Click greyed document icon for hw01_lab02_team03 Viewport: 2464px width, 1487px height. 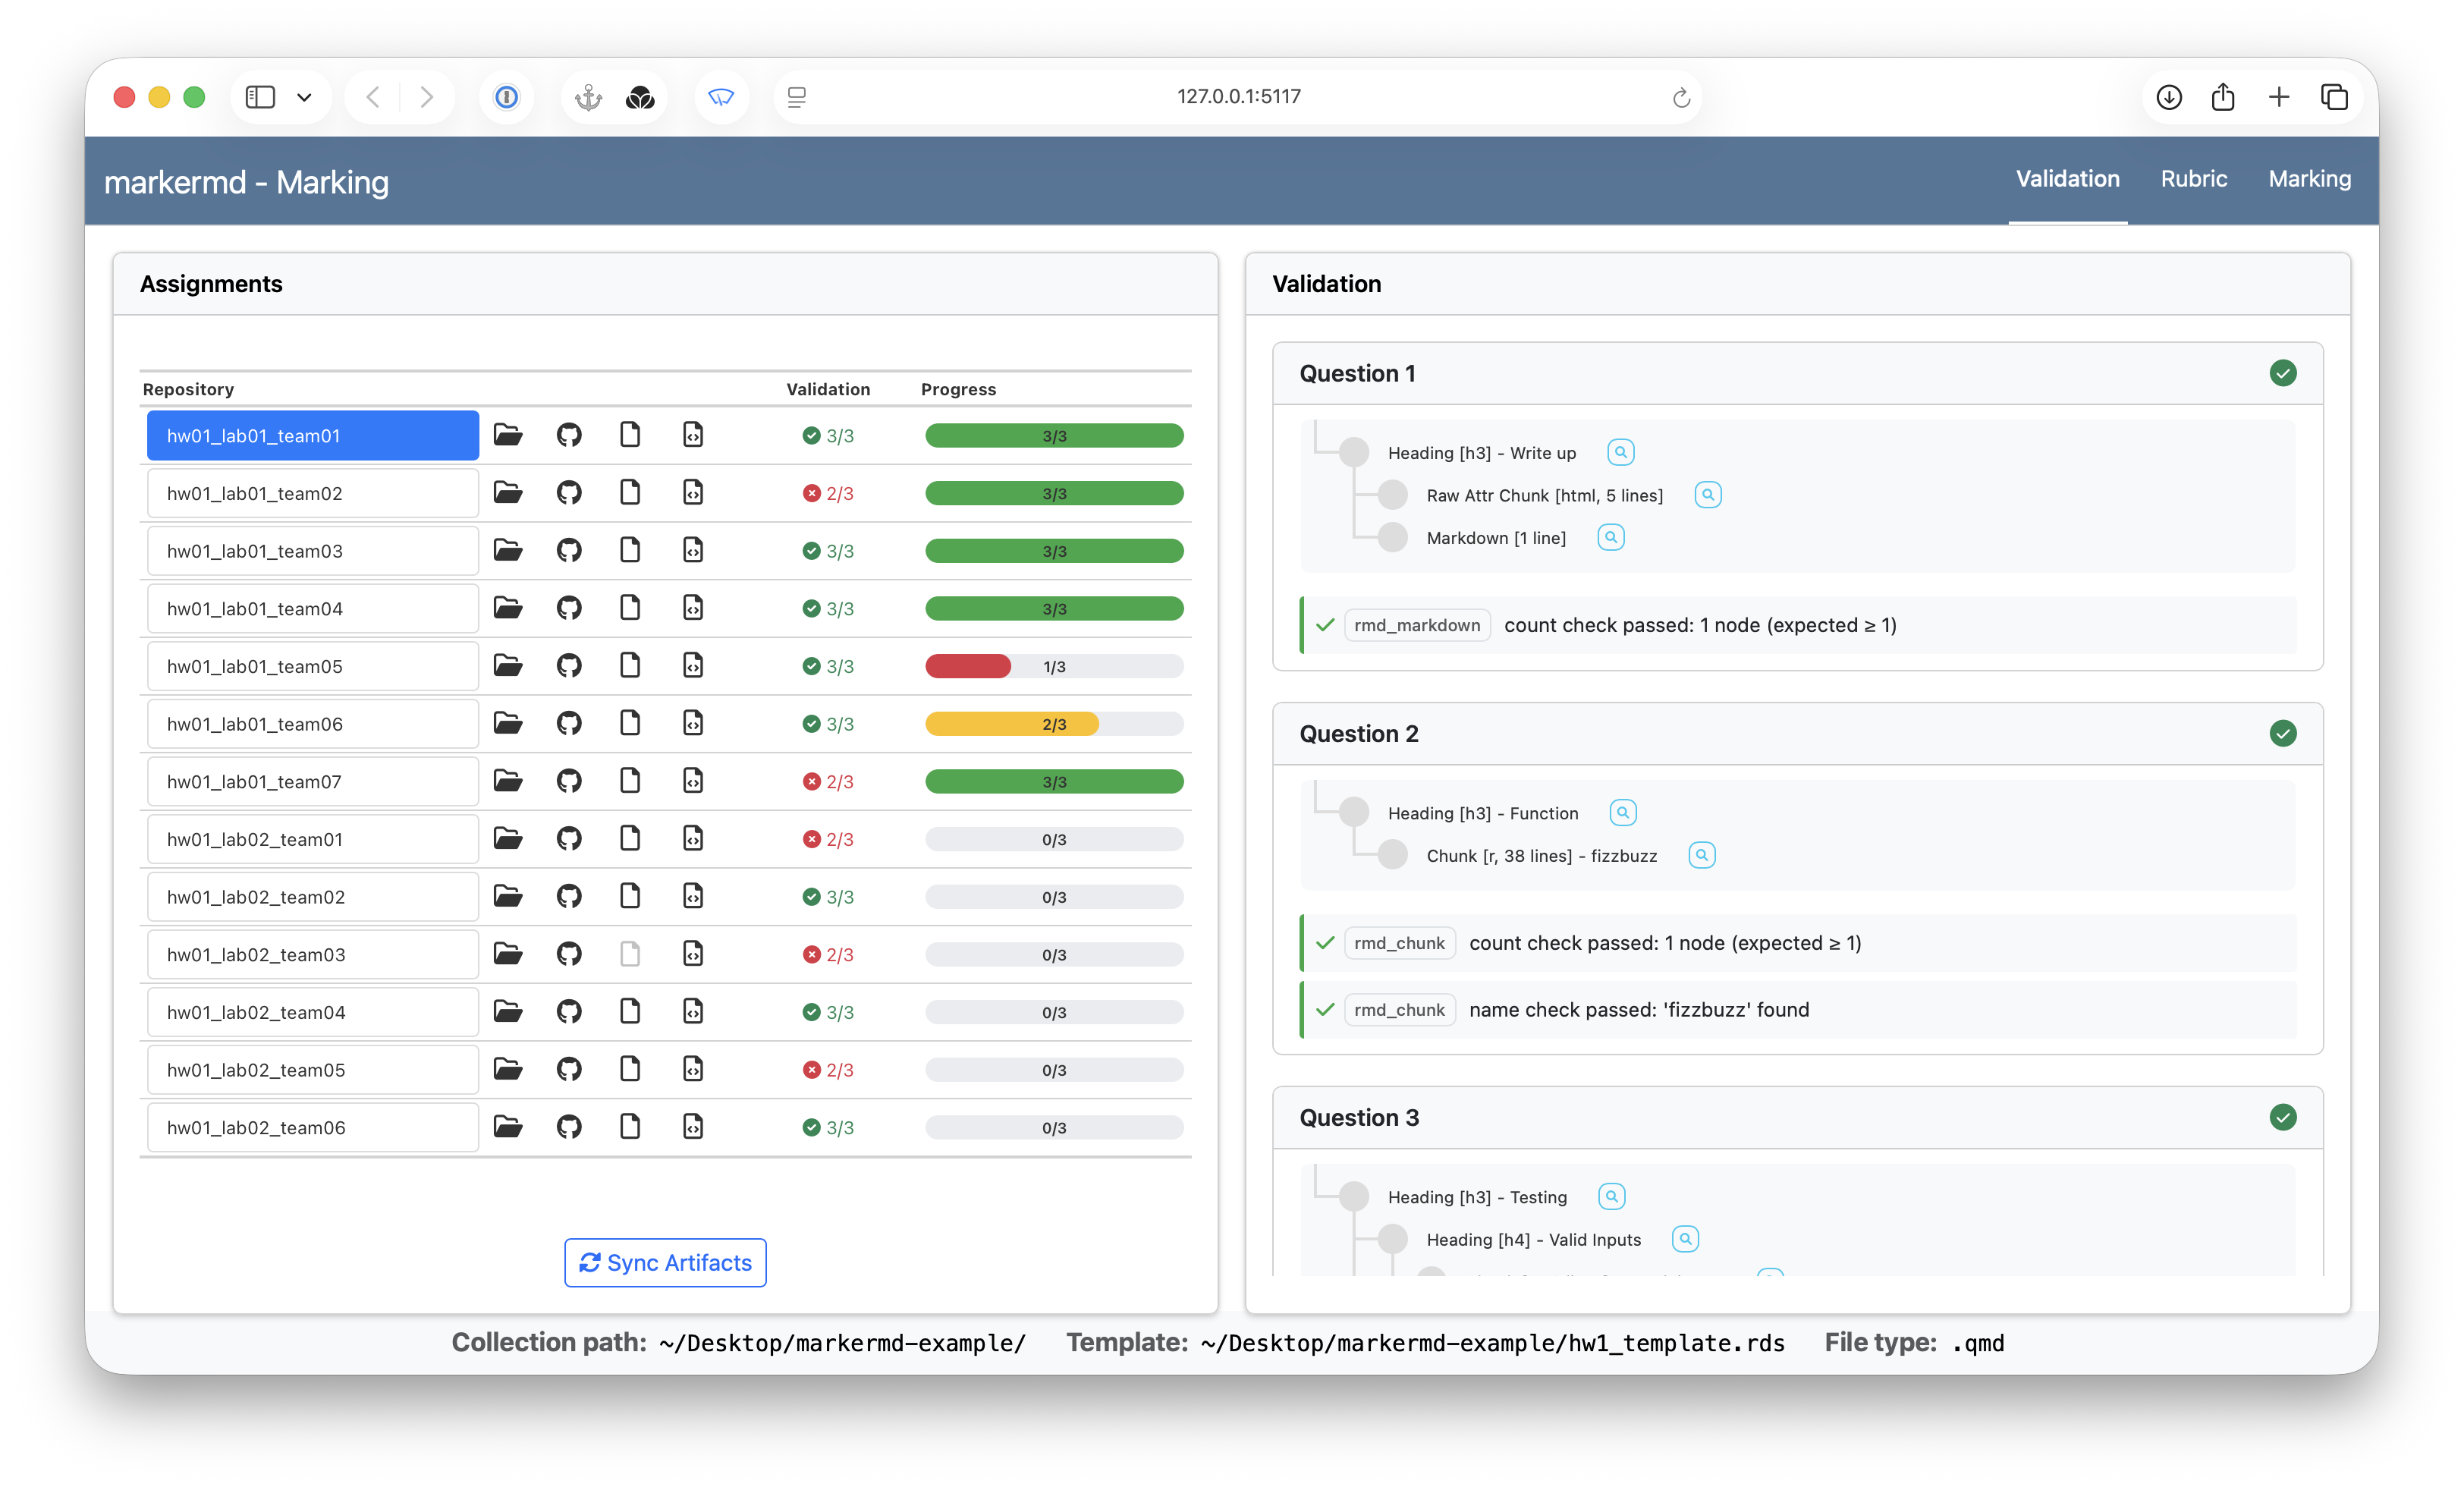coord(630,954)
